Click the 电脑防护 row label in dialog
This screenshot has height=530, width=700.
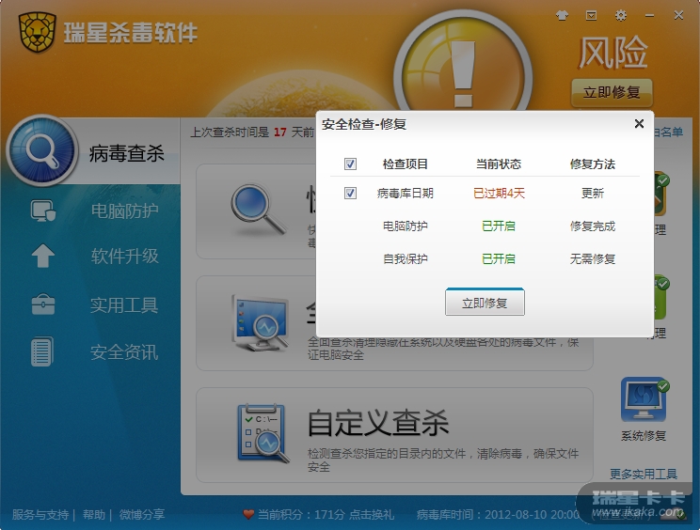[x=406, y=226]
